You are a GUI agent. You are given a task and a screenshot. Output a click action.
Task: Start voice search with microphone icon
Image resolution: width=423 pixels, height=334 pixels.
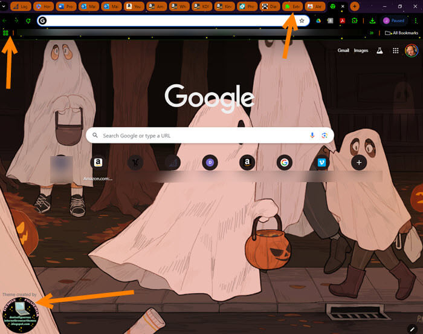tap(312, 136)
